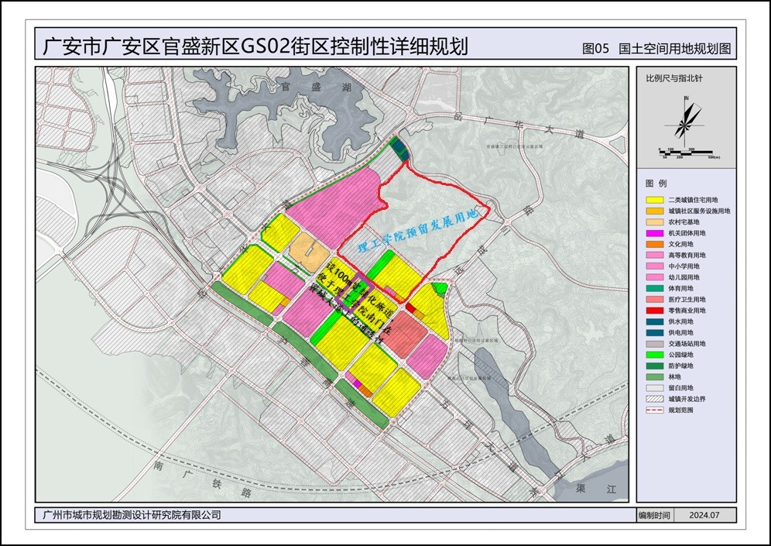This screenshot has height=546, width=771.
Task: Click the 二类城镇住宅用地 legend label text
Action: coord(693,200)
